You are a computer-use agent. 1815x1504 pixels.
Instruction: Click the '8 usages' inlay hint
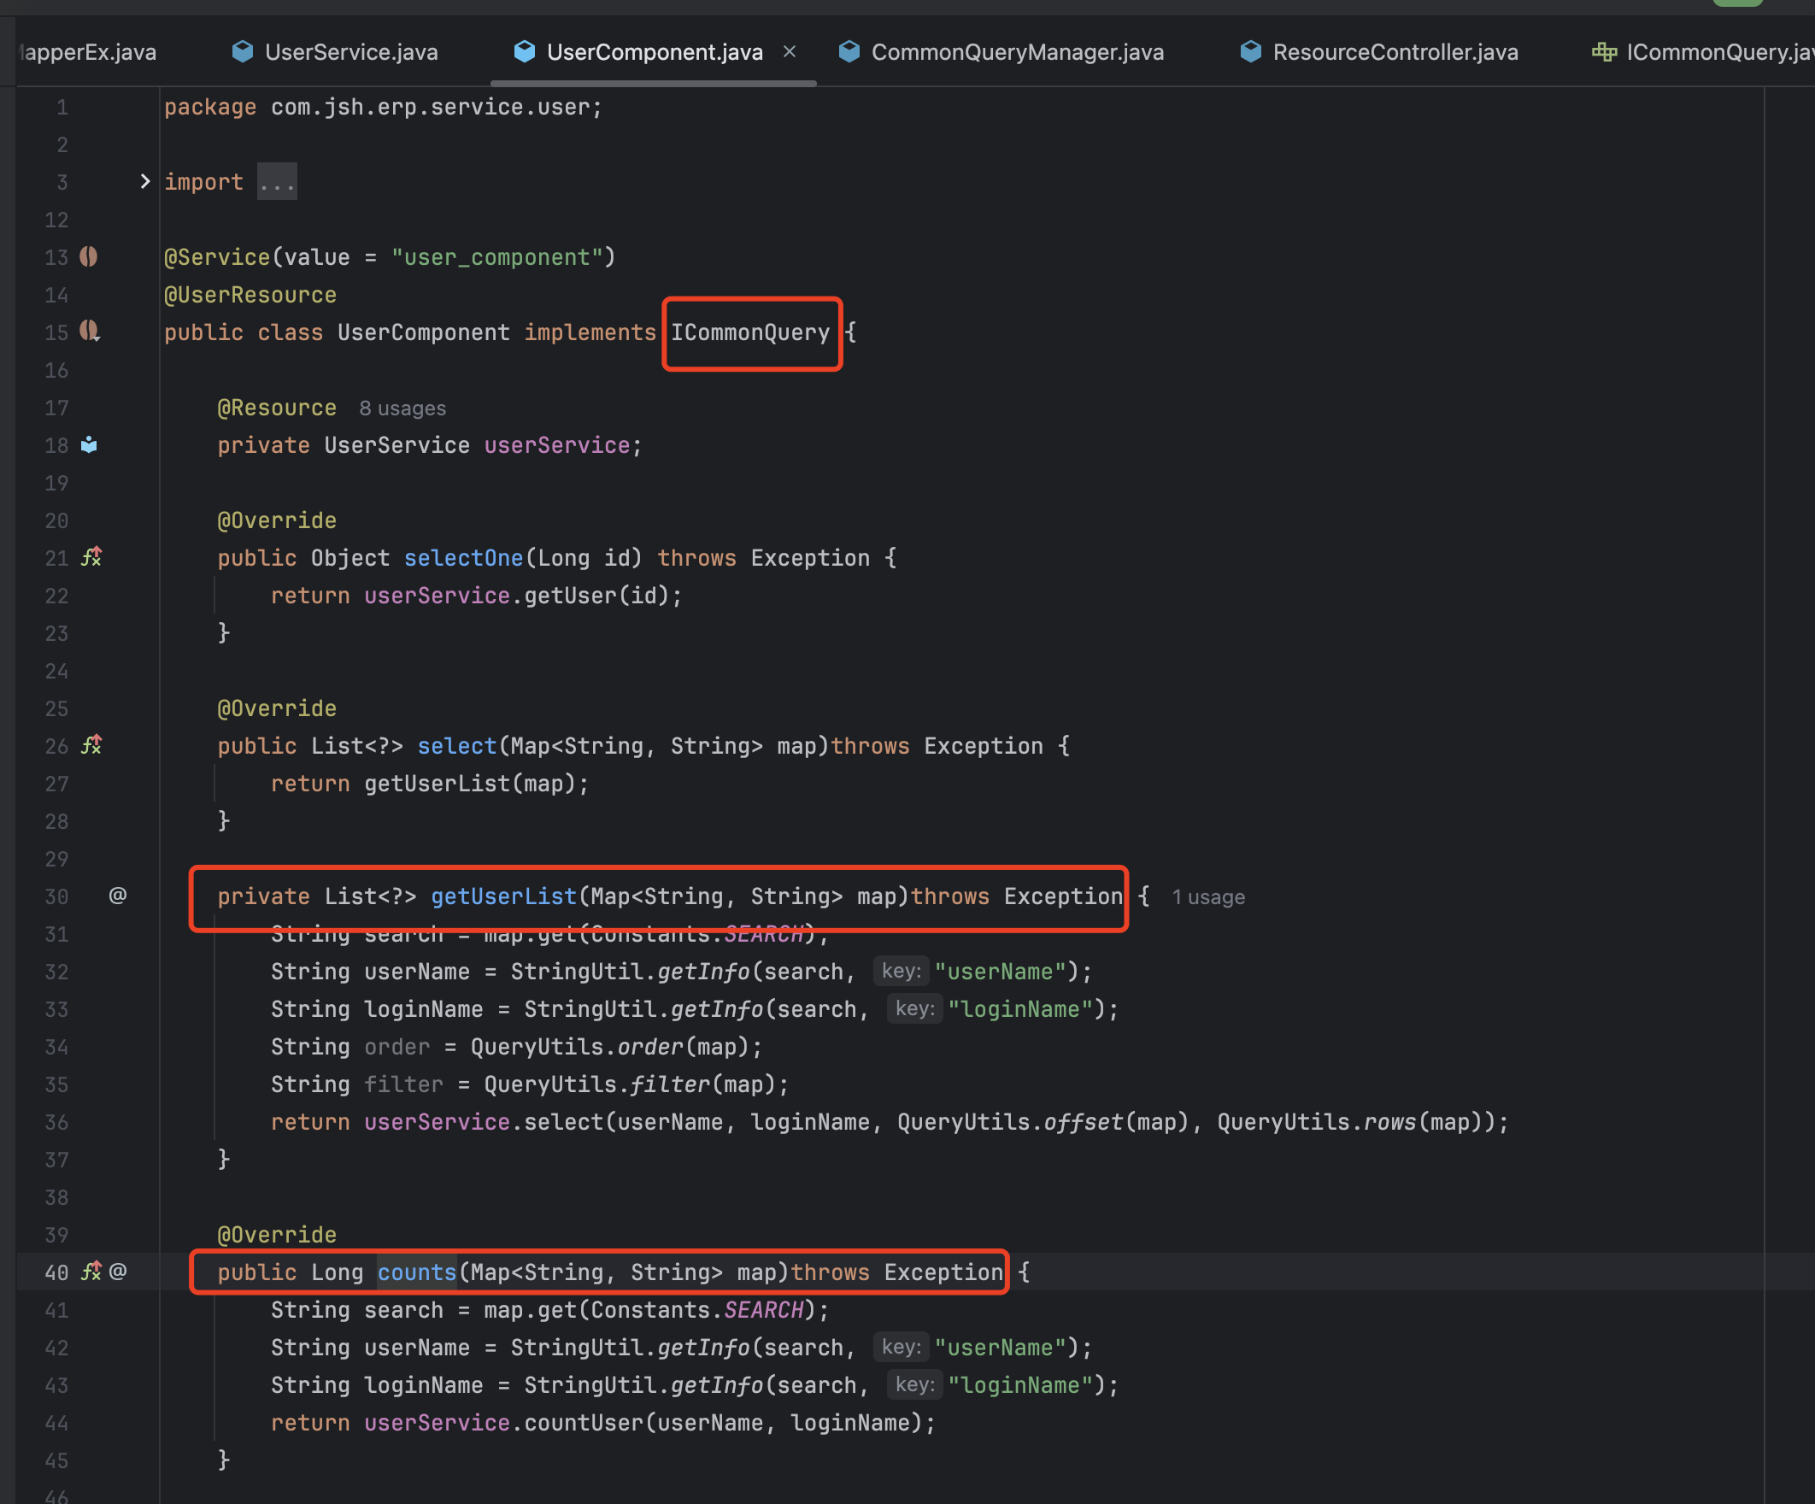click(402, 408)
